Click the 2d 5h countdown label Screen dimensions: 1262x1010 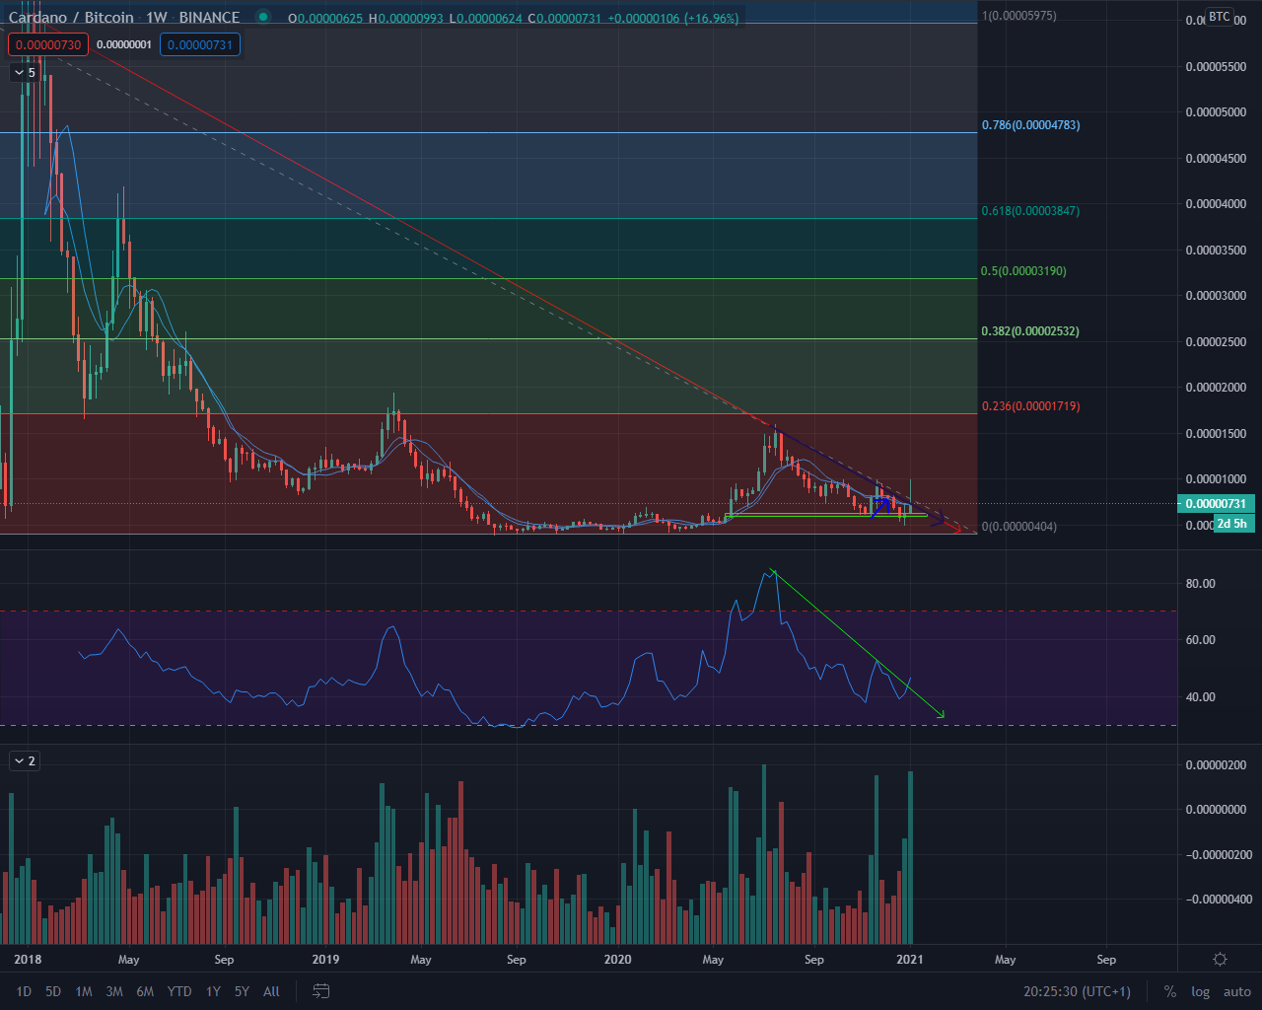click(x=1232, y=524)
